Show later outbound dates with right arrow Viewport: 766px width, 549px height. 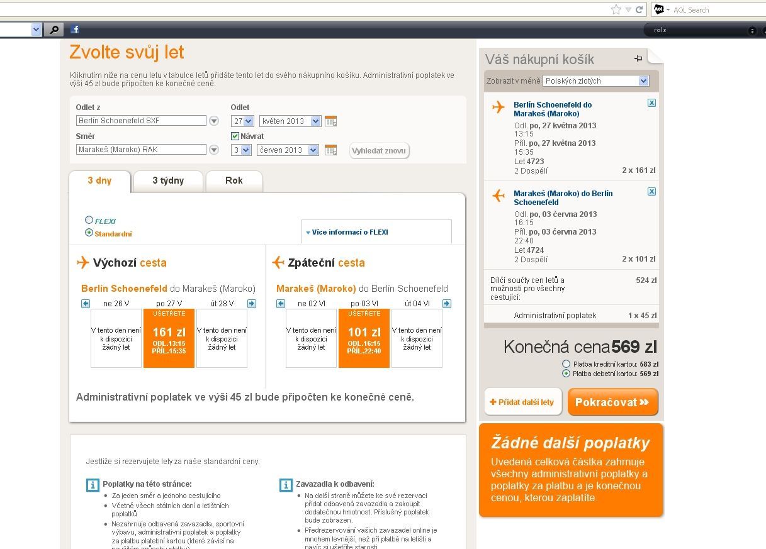point(252,304)
